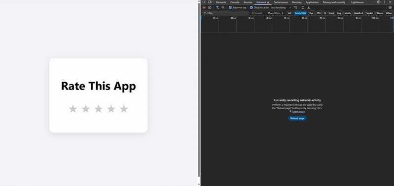This screenshot has width=394, height=186.
Task: Open Network panel settings gear
Action: click(x=390, y=7)
